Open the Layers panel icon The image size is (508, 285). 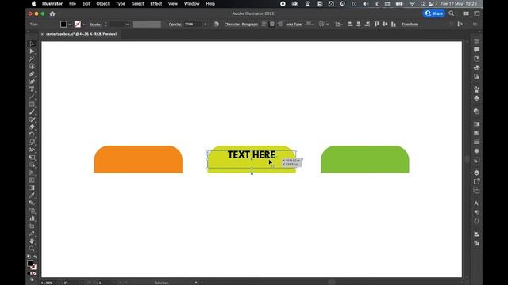point(476,173)
